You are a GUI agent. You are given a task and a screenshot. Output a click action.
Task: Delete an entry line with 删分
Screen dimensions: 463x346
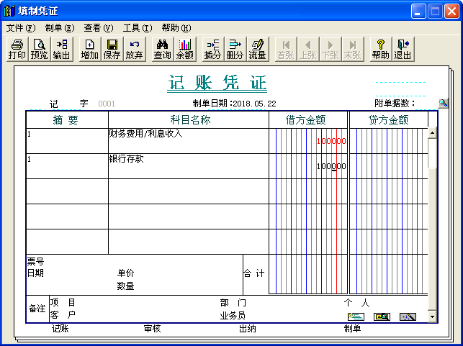tap(235, 49)
